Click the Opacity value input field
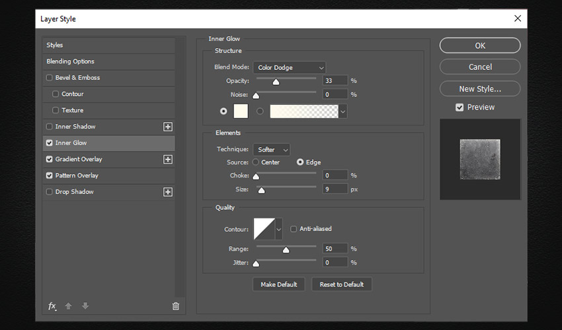 click(x=335, y=81)
